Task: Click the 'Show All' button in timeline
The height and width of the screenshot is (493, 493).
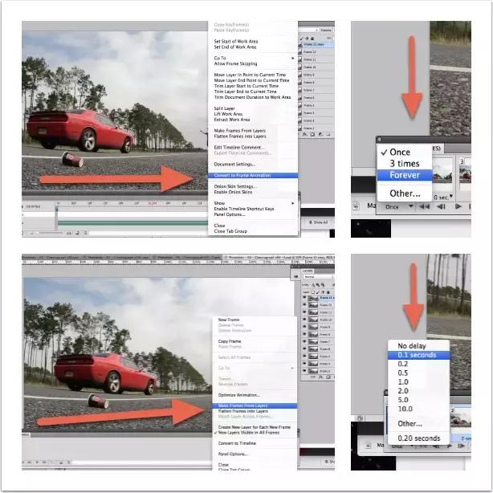Action: pyautogui.click(x=320, y=222)
